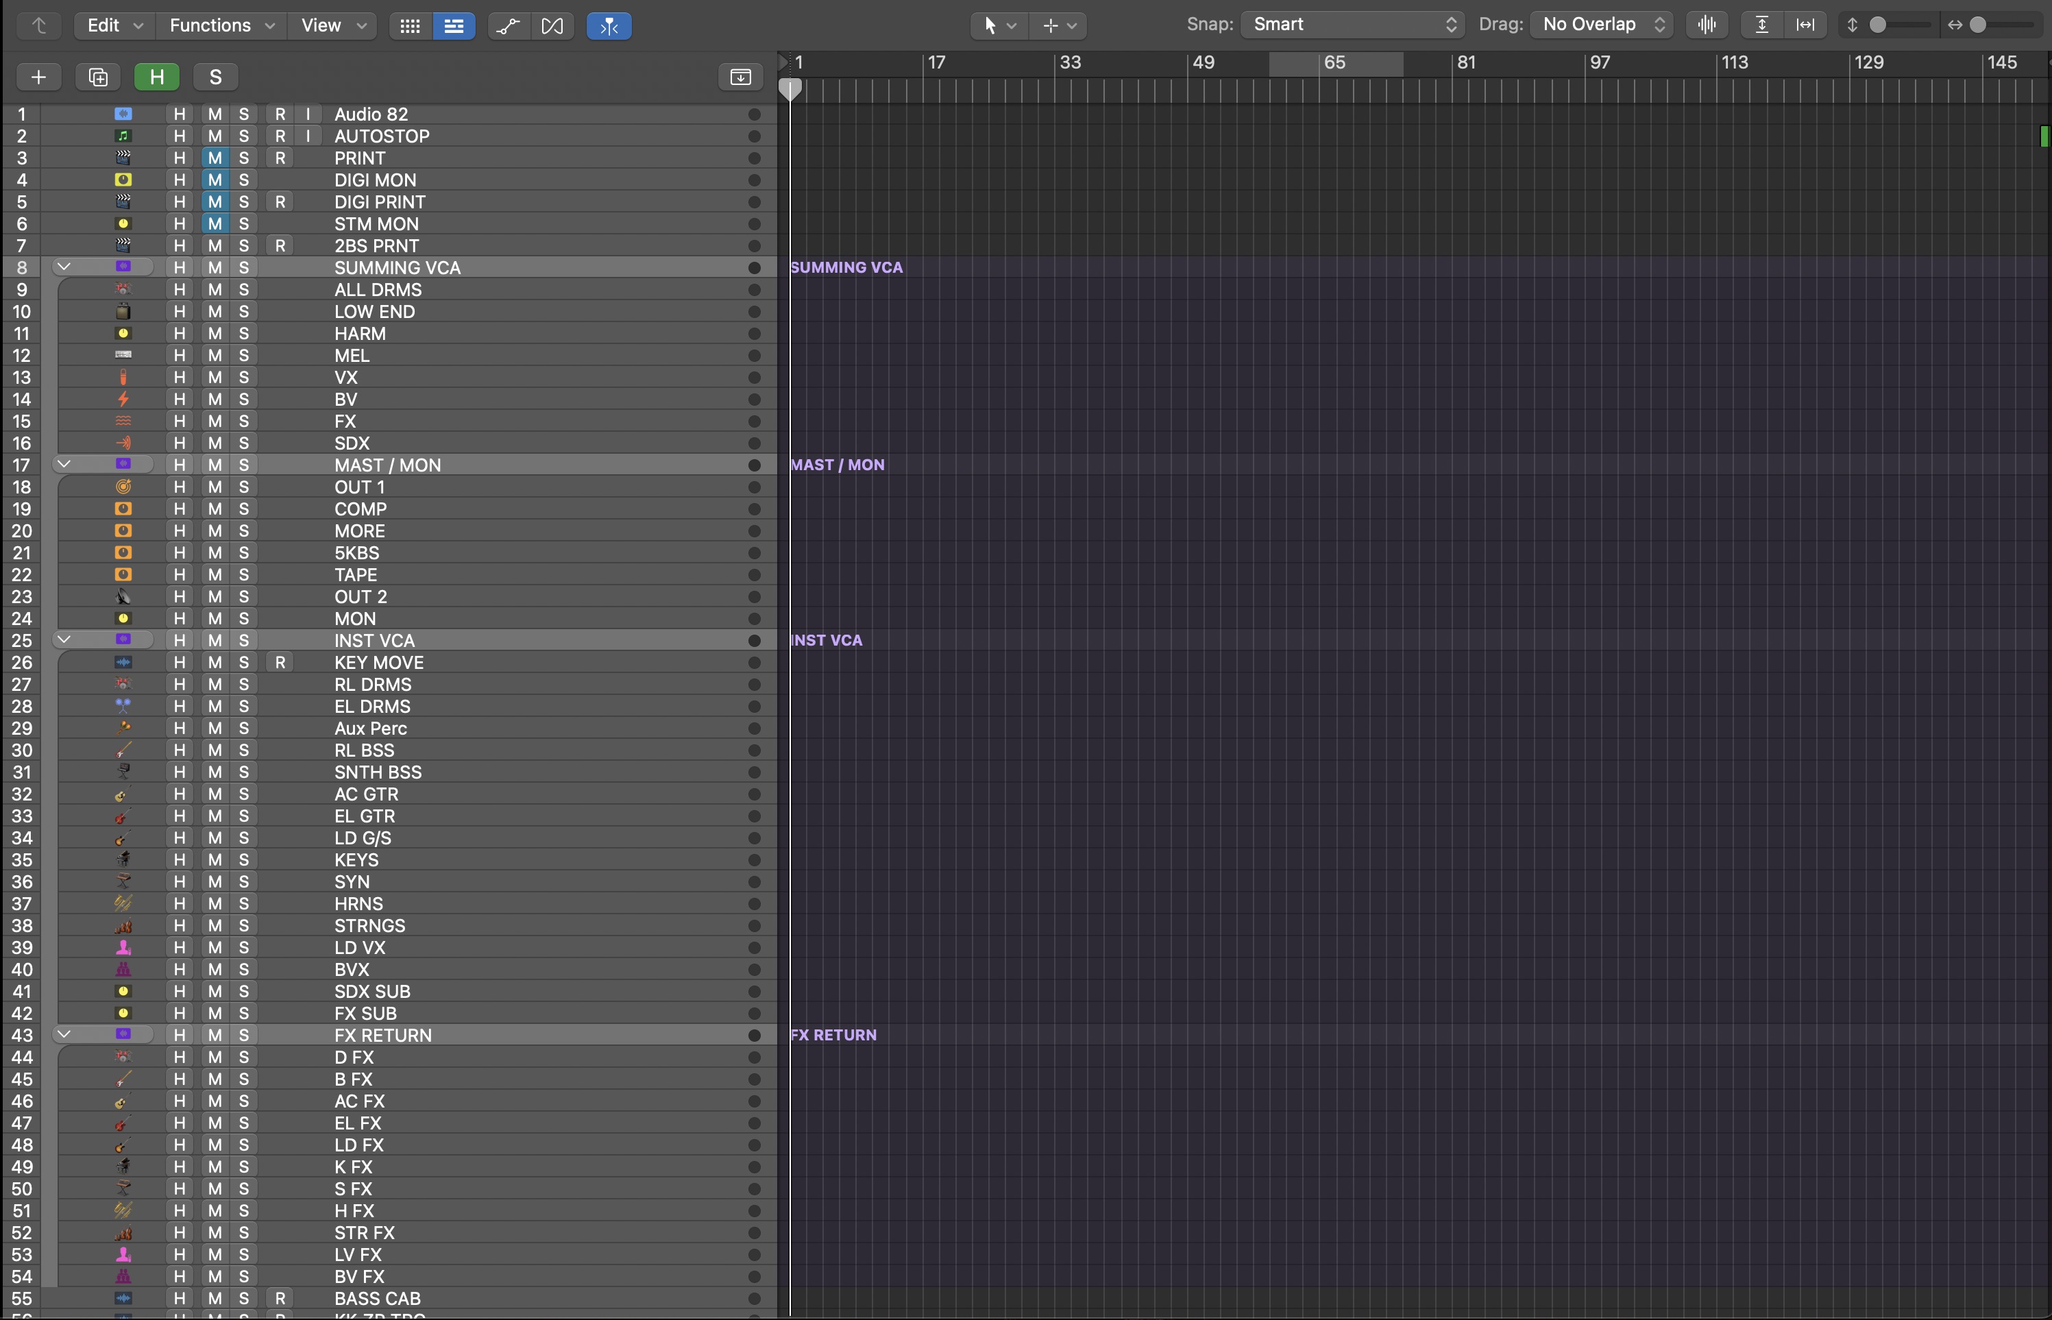The image size is (2052, 1320).
Task: Record-enable the BASS CAB track
Action: click(x=280, y=1299)
